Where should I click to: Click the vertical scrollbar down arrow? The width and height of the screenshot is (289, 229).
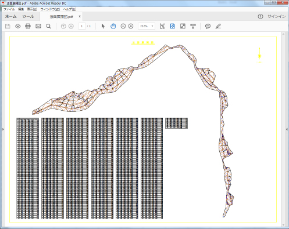(283, 225)
